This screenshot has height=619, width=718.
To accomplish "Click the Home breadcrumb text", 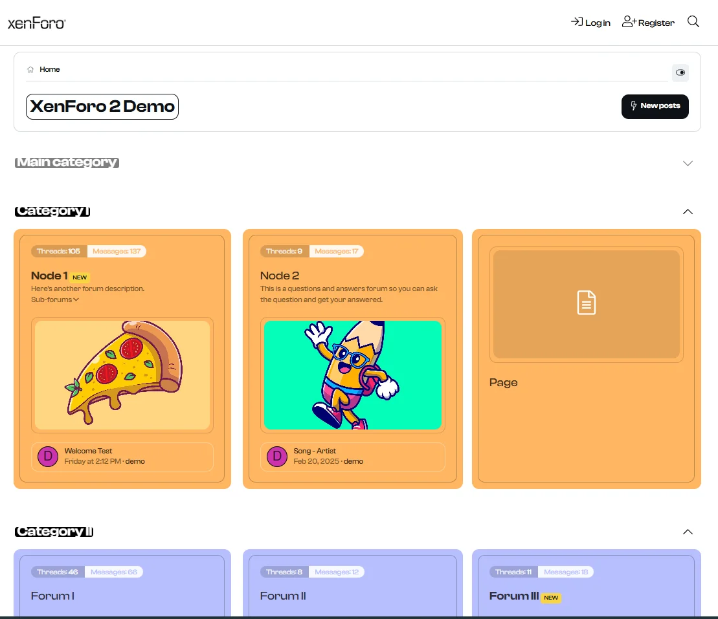I will [x=50, y=69].
